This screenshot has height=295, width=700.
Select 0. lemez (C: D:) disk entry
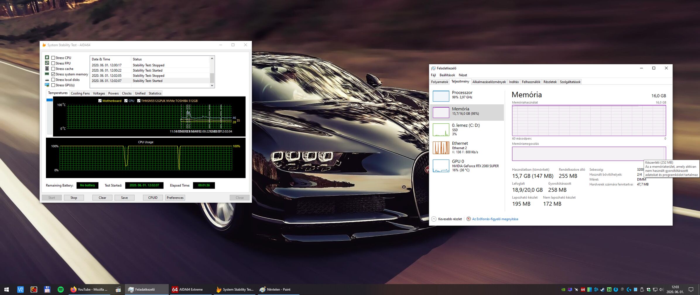467,130
